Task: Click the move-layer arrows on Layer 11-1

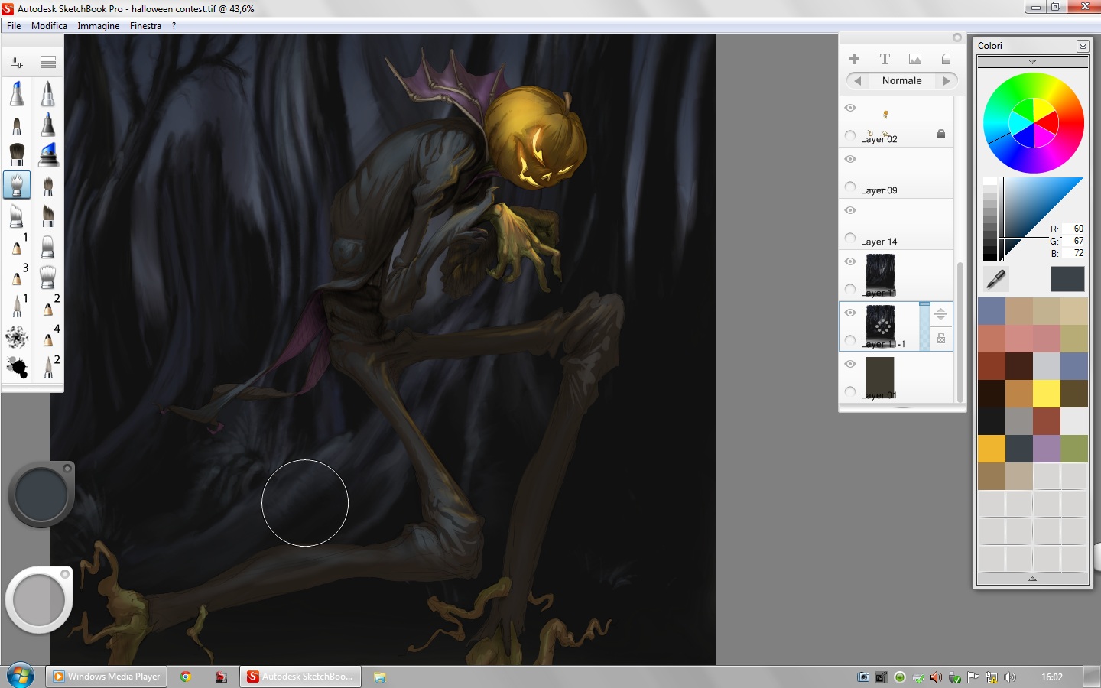Action: tap(941, 314)
